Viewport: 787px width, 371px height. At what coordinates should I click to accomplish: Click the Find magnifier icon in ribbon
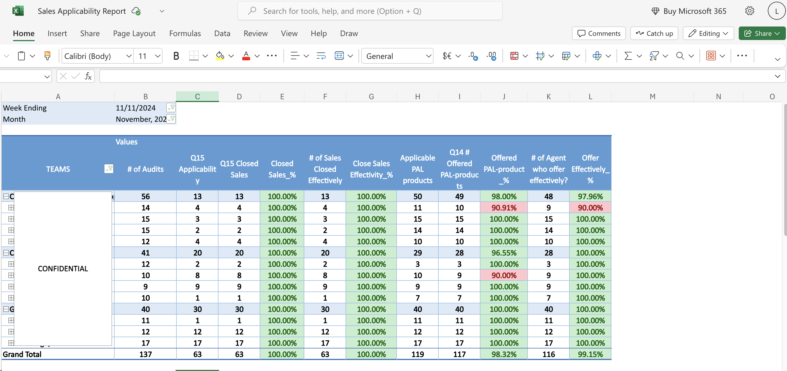tap(680, 56)
